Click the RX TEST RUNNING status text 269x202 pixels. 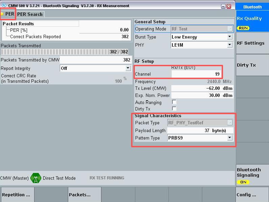pyautogui.click(x=107, y=178)
